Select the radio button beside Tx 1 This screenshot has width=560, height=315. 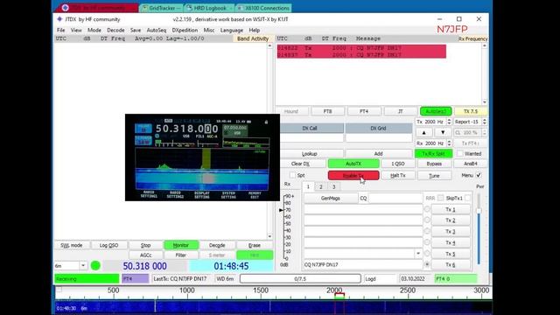click(427, 209)
